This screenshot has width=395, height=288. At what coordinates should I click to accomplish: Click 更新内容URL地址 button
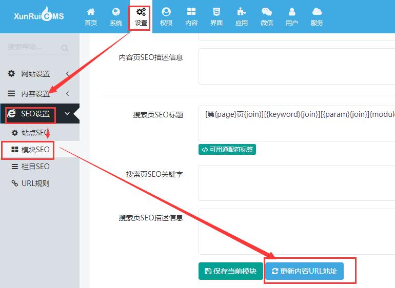(x=304, y=271)
